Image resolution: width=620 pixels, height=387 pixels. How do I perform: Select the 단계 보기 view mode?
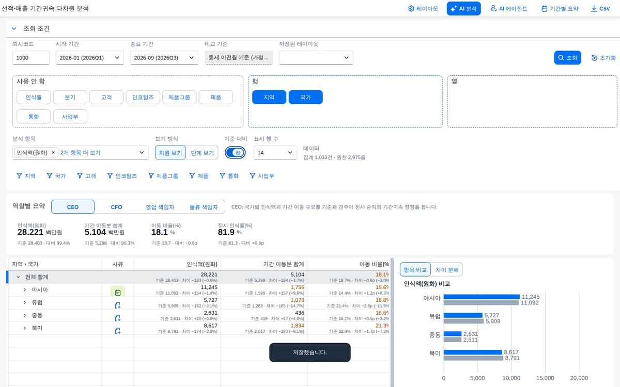[x=202, y=153]
